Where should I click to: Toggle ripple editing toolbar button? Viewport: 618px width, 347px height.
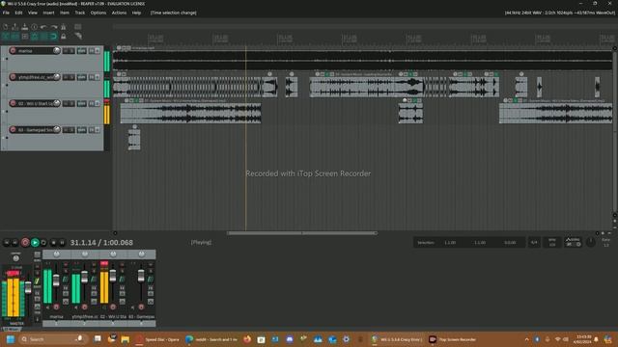pyautogui.click(x=24, y=37)
